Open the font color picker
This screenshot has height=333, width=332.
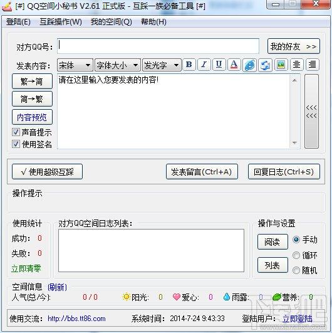pos(234,65)
